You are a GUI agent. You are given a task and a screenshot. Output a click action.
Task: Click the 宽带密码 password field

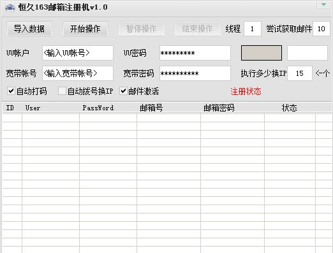coord(195,73)
